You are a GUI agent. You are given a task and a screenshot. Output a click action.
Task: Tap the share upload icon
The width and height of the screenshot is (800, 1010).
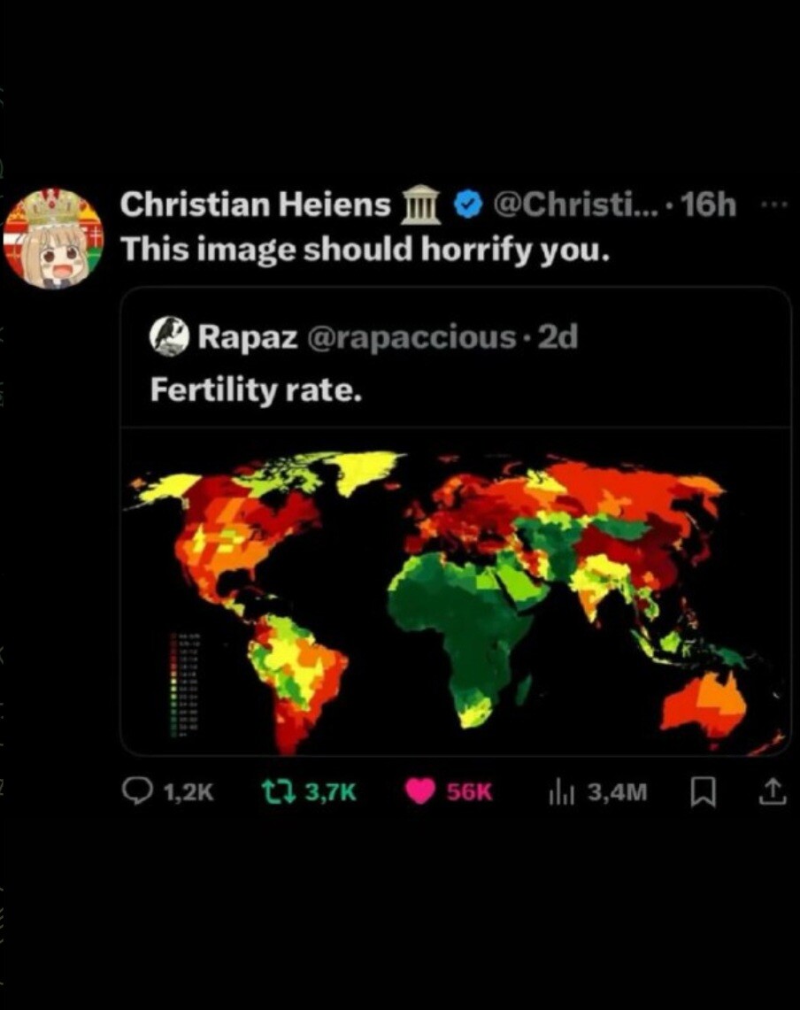pyautogui.click(x=773, y=791)
